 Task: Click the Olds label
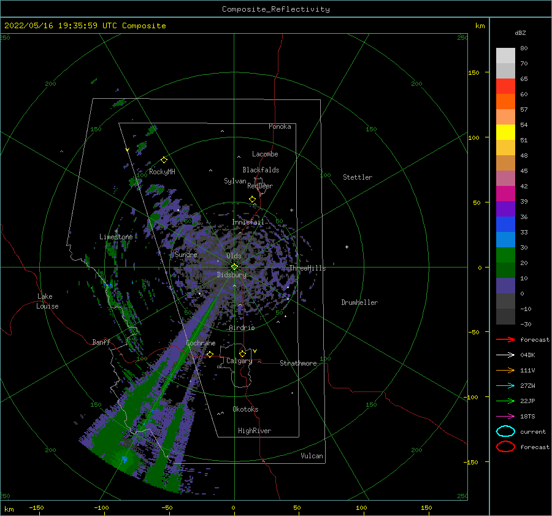pyautogui.click(x=234, y=256)
